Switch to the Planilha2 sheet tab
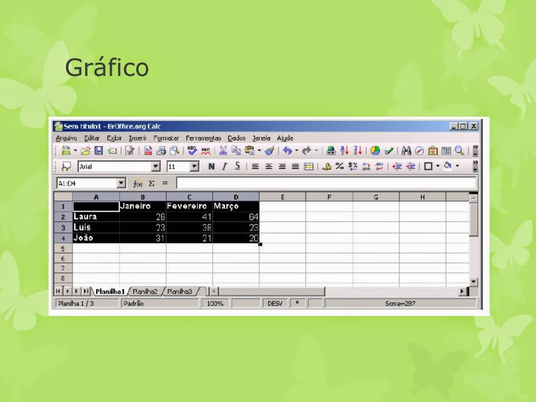 tap(145, 291)
